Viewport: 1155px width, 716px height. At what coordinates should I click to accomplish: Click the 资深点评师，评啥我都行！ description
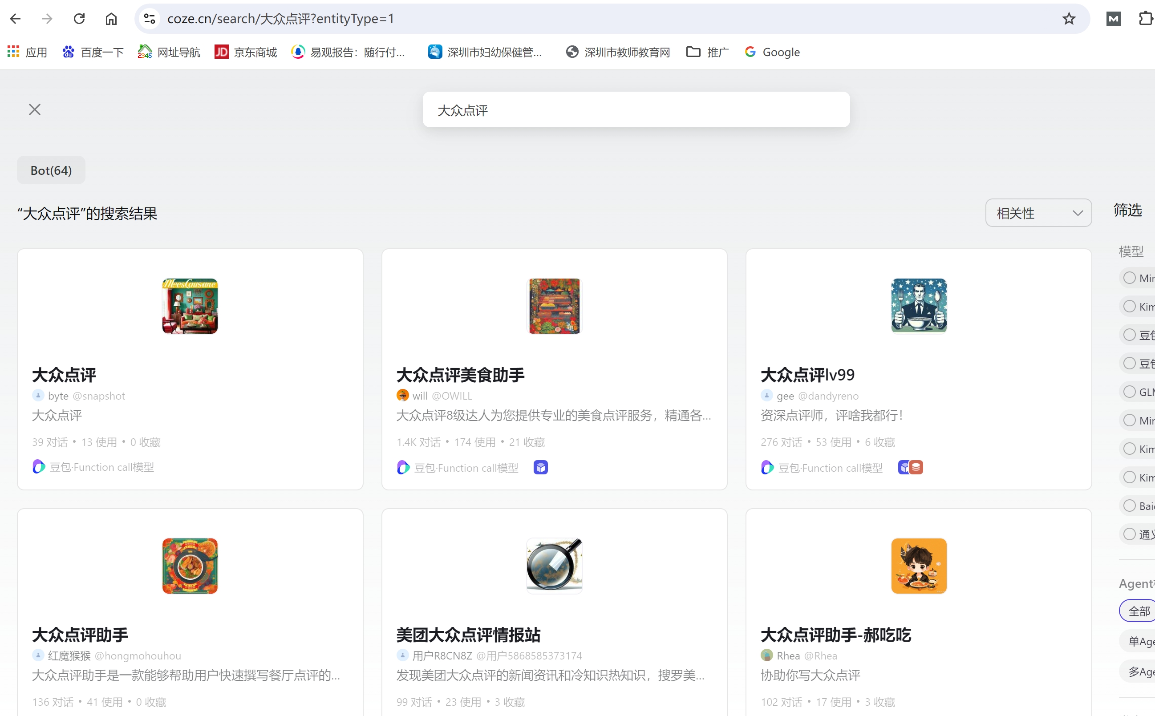[x=832, y=415]
